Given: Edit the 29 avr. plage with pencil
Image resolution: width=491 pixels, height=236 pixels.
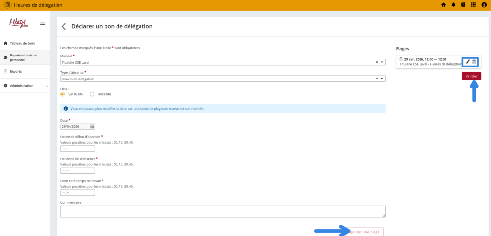Looking at the screenshot, I should 468,62.
